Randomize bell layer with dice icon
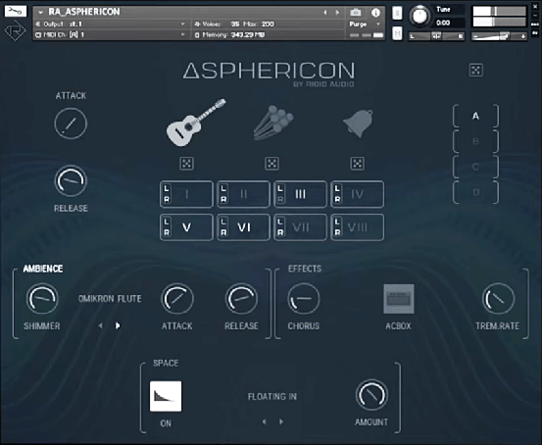Screen dimensions: 542x445 (357, 164)
